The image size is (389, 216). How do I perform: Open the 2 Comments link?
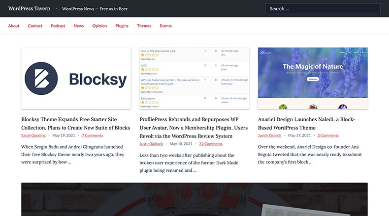tap(328, 135)
